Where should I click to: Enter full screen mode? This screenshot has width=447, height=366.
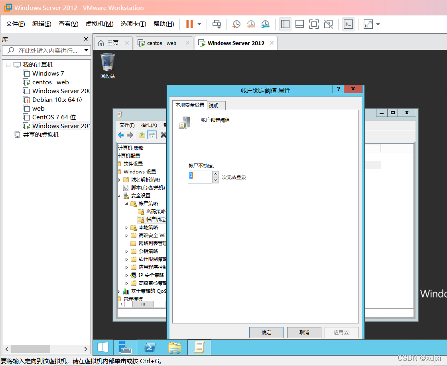[x=314, y=24]
